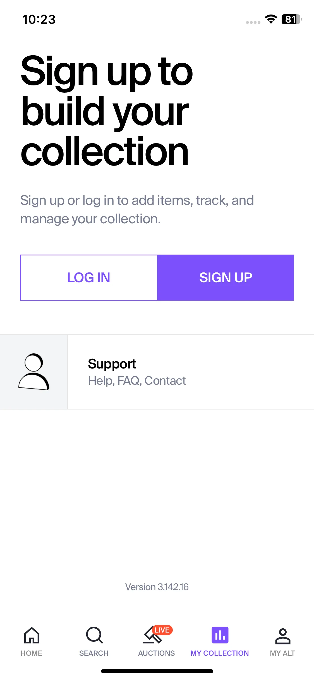Click the LOG IN button
The height and width of the screenshot is (680, 314).
pyautogui.click(x=89, y=277)
